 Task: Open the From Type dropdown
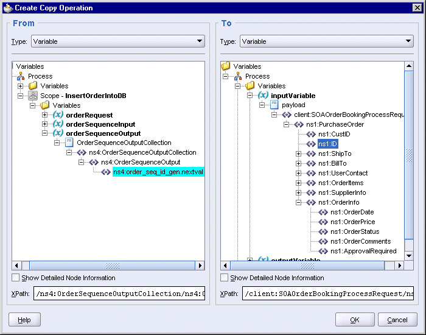tap(118, 41)
